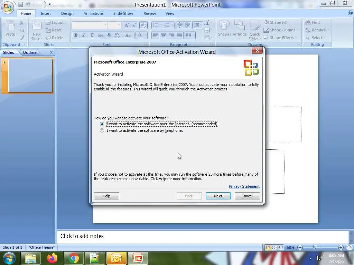
Task: Open the Arrange menu
Action: [x=240, y=30]
